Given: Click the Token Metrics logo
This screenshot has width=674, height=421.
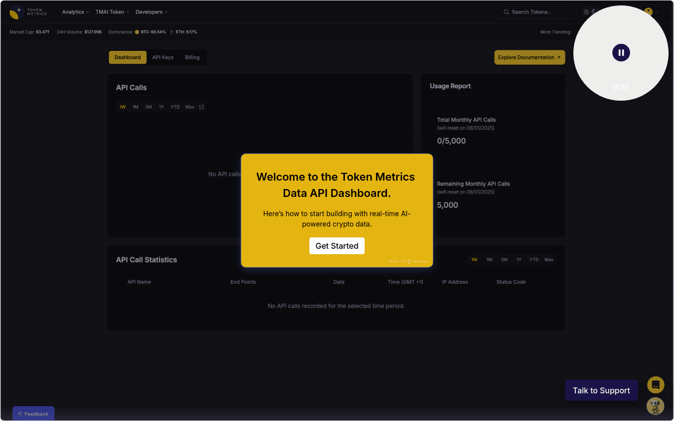Looking at the screenshot, I should tap(28, 12).
